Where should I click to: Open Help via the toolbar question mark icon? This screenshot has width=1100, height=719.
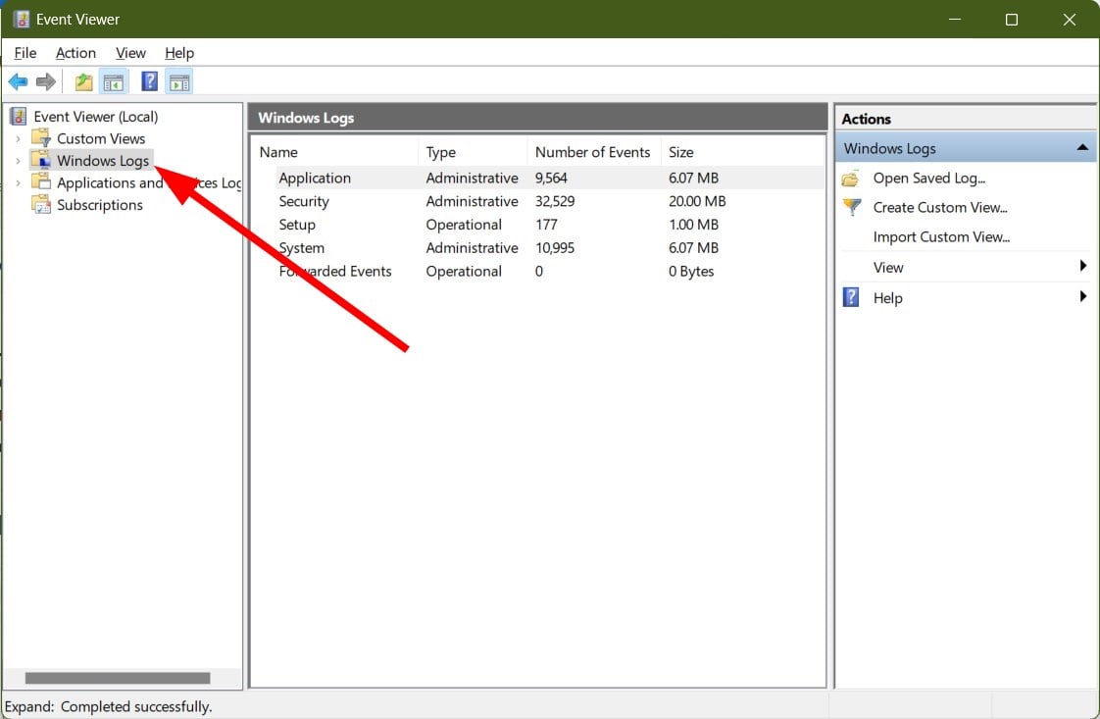[x=149, y=81]
